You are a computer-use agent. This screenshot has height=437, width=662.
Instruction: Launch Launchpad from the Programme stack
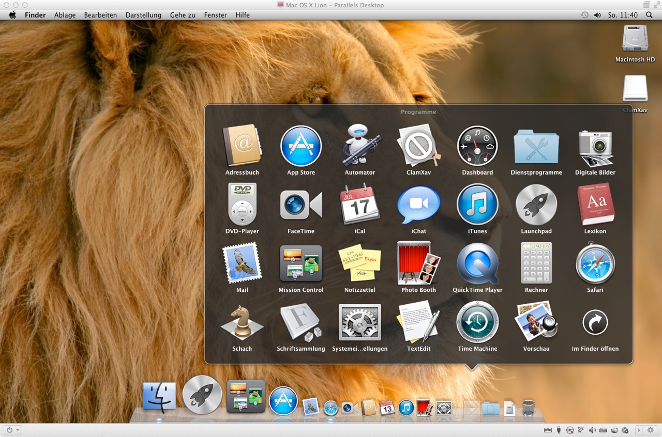coord(536,205)
